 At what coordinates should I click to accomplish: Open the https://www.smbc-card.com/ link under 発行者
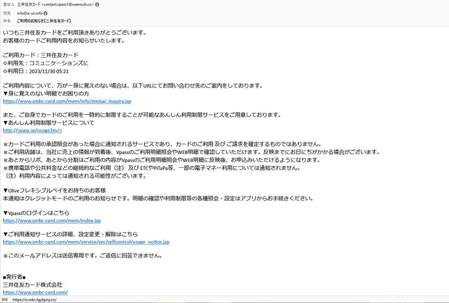click(x=35, y=292)
